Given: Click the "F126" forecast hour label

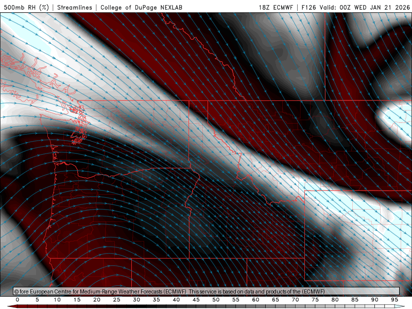Looking at the screenshot, I should pyautogui.click(x=308, y=7).
